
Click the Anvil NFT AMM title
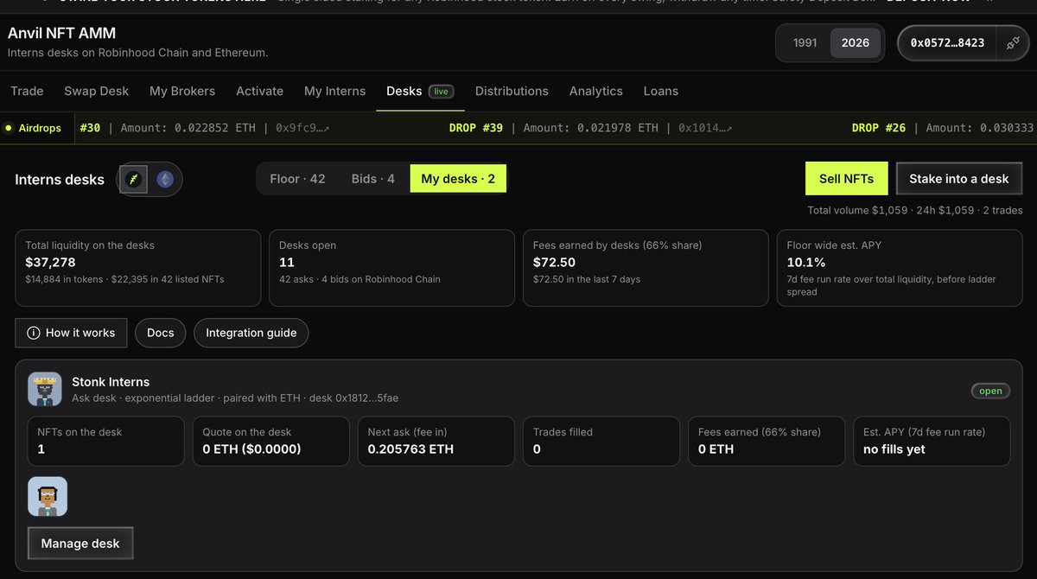click(x=61, y=33)
